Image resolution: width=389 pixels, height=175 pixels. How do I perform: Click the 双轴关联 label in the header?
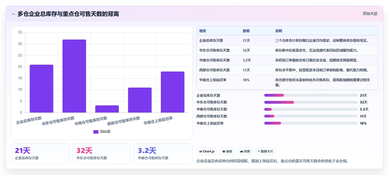click(x=370, y=14)
